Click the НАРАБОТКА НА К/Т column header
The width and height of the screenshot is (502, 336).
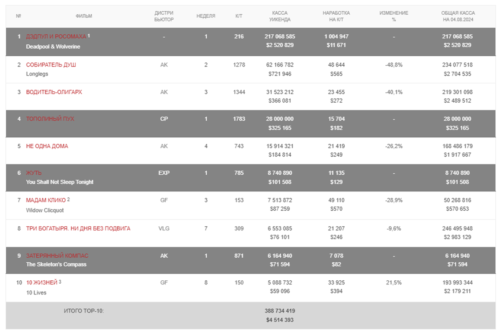[x=336, y=16]
